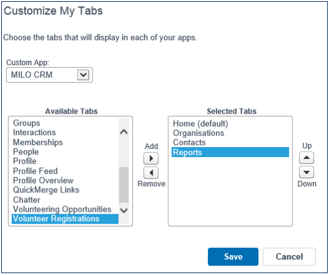Choose Memberships from Available Tabs

tap(38, 142)
